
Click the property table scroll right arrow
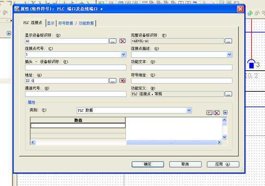219,142
